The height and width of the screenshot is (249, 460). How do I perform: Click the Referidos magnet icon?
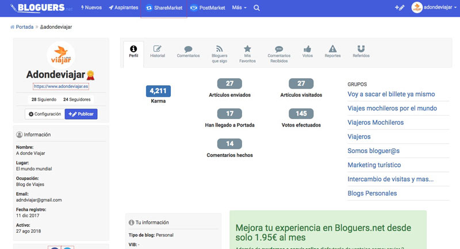pyautogui.click(x=361, y=49)
